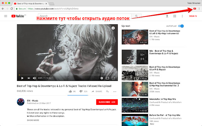Image resolution: width=202 pixels, height=126 pixels.
Task: Click inside the YouTube search field
Action: pyautogui.click(x=85, y=16)
